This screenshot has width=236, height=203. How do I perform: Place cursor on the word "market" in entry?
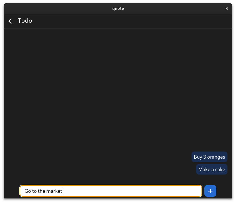[x=54, y=191]
